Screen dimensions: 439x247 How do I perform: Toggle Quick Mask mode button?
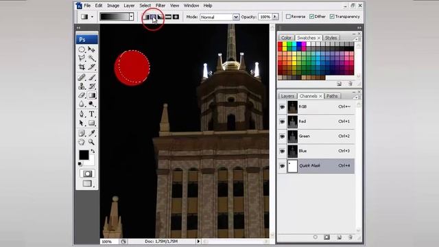click(x=87, y=174)
